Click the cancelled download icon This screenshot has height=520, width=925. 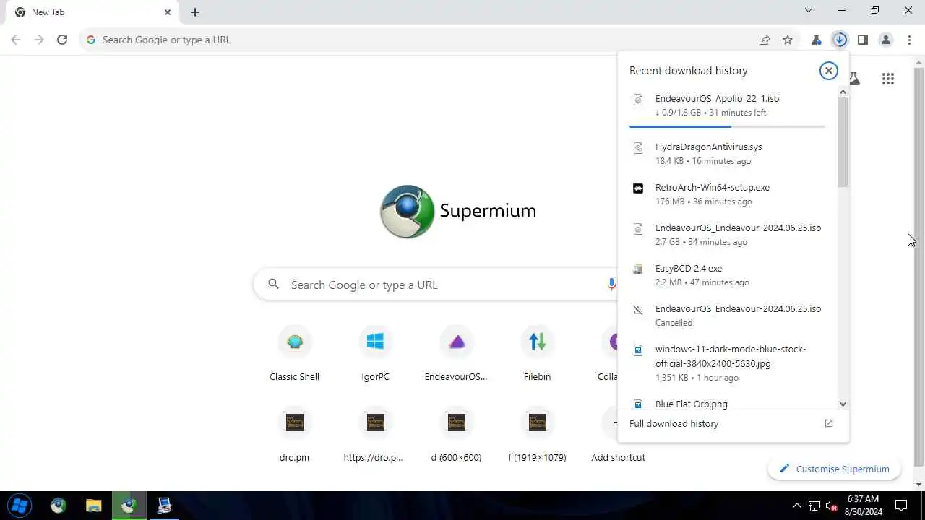tap(637, 310)
